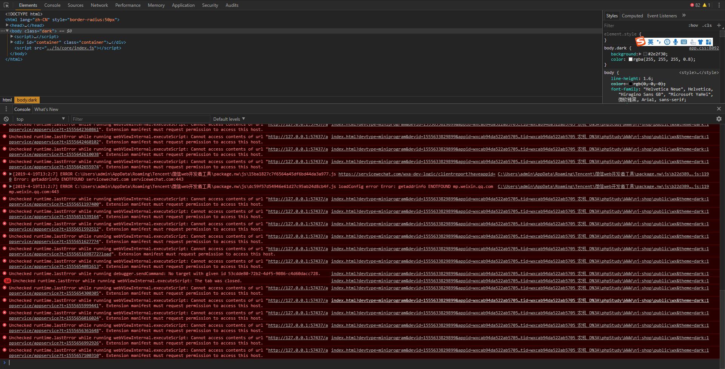The width and height of the screenshot is (725, 369).
Task: Select the closing </html> tag row
Action: [14, 59]
